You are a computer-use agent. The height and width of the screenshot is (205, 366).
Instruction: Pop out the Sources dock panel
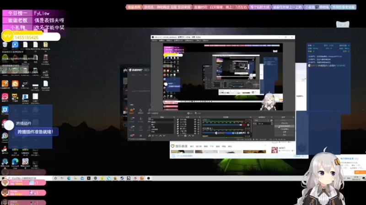click(x=200, y=117)
